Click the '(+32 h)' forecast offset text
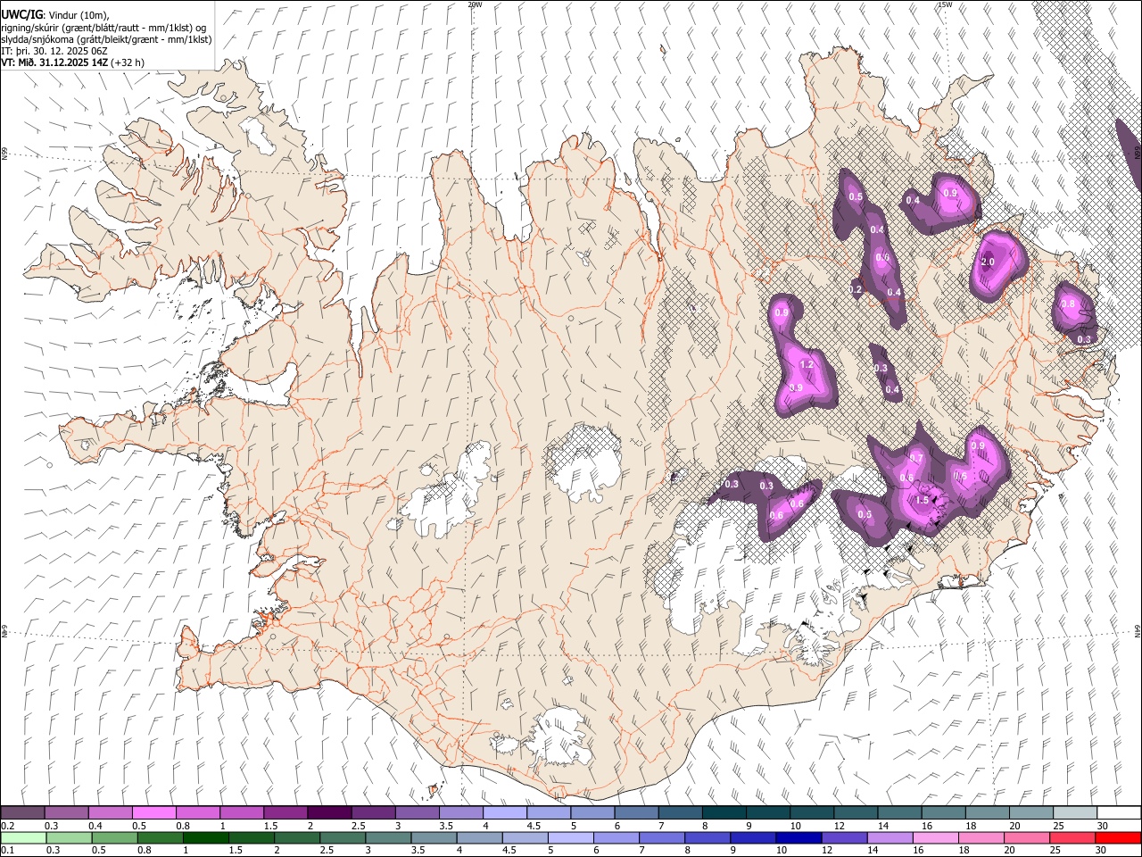The width and height of the screenshot is (1142, 857). (x=128, y=62)
